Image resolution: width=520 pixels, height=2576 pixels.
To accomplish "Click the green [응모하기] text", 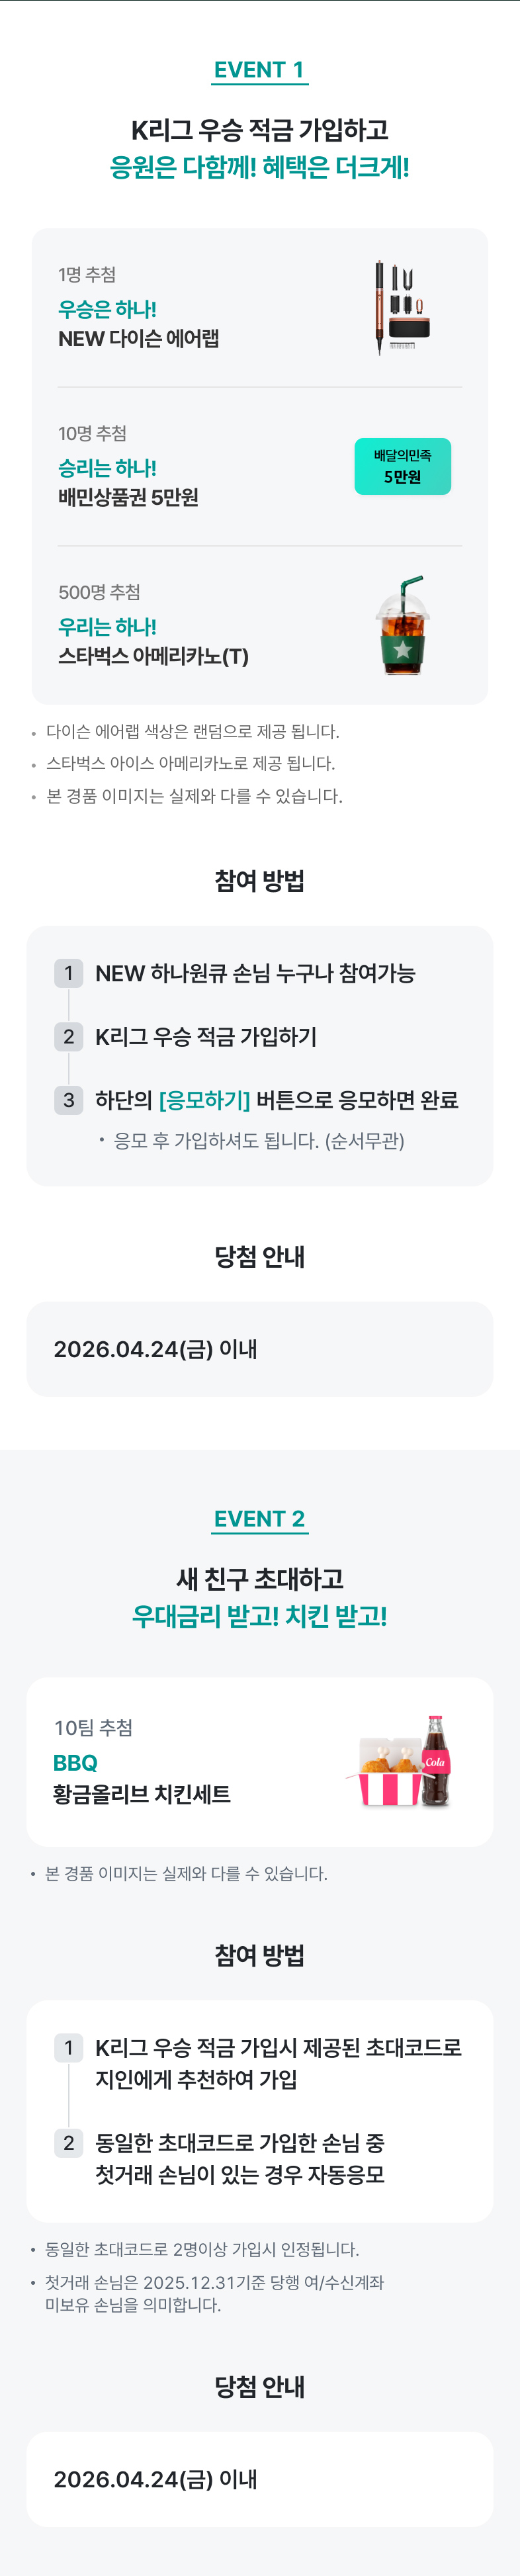I will 204,1100.
